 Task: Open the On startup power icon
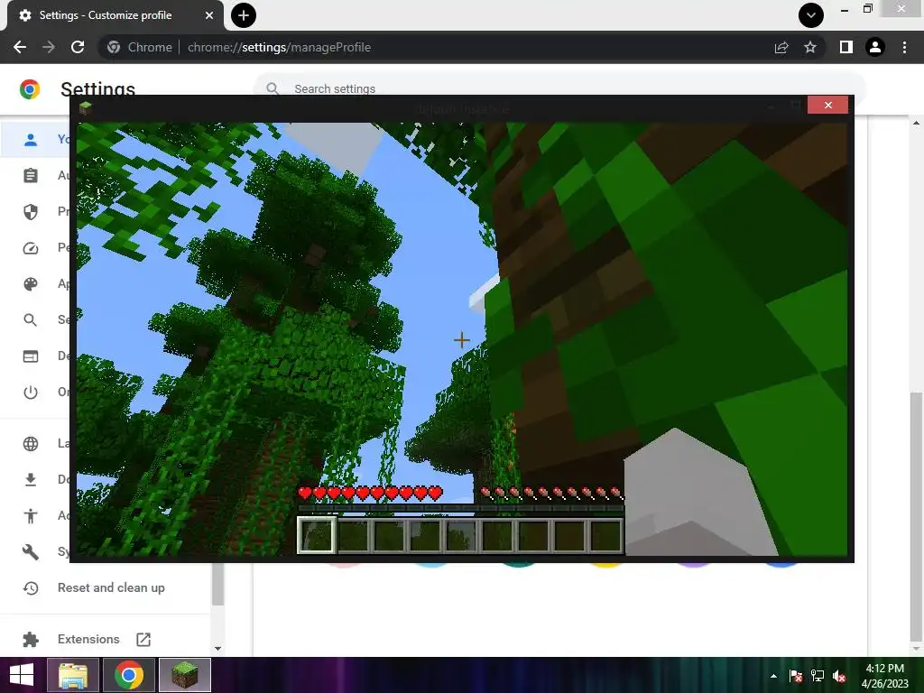click(31, 392)
